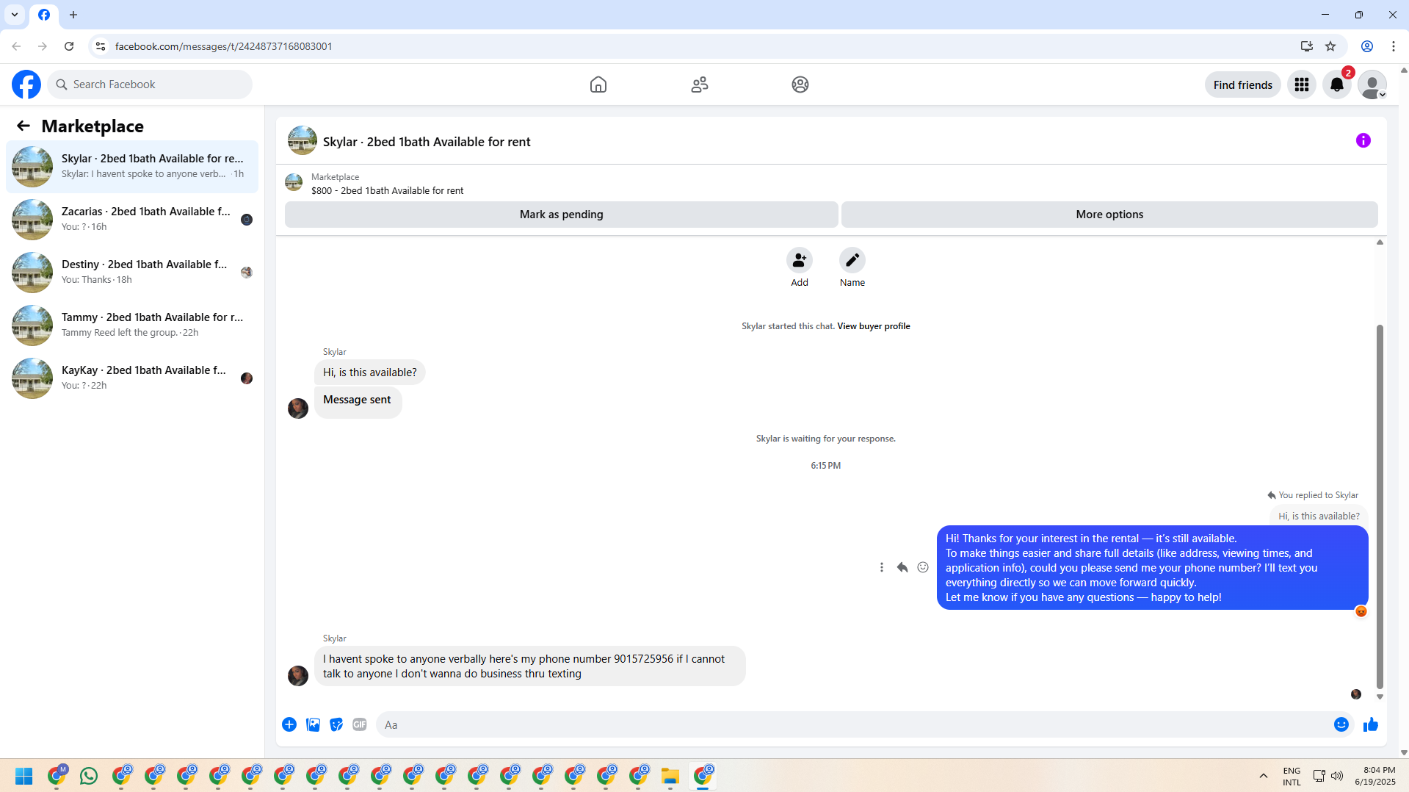View the angry reaction on the message

1361,611
